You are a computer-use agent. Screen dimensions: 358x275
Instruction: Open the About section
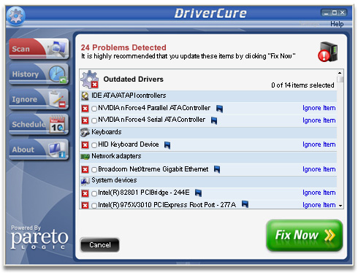click(39, 150)
